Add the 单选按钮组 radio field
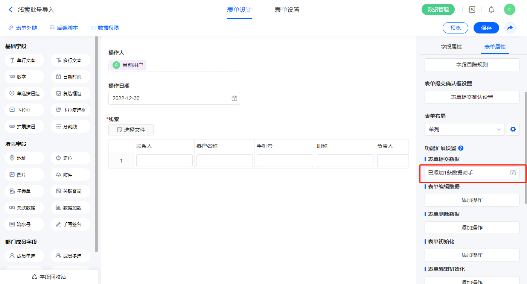Viewport: 527px width, 284px height. coord(24,93)
